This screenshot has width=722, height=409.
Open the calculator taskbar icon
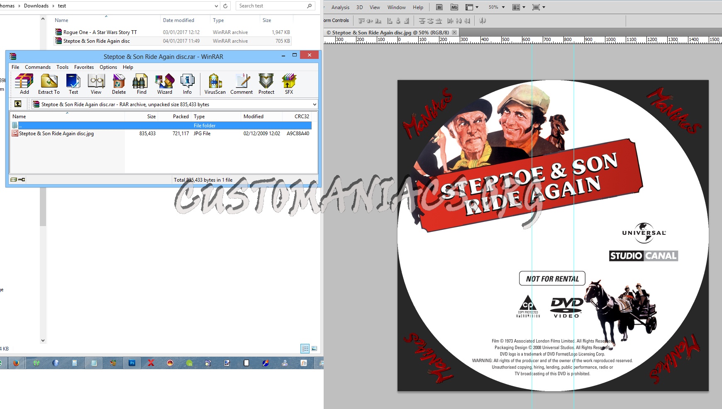tap(75, 363)
